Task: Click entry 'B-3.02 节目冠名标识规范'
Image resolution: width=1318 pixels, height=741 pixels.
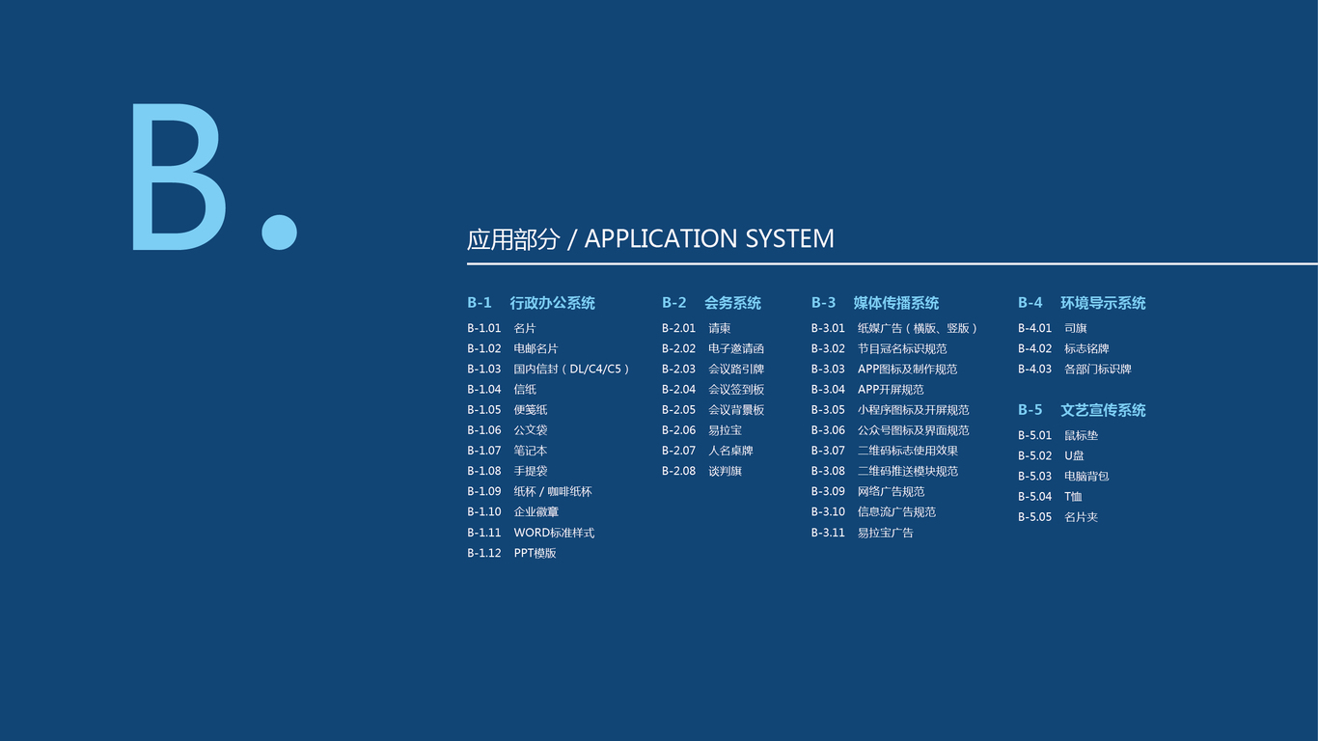Action: coord(879,348)
